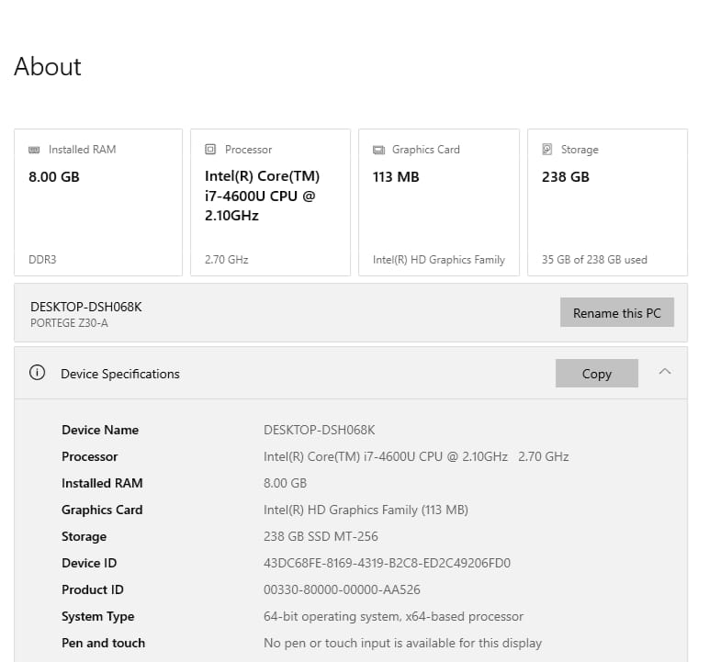Collapse the Device Specifications section chevron
The height and width of the screenshot is (662, 709).
click(x=665, y=372)
